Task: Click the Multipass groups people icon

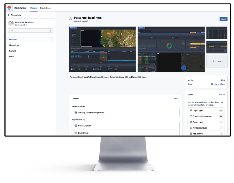Action: [x=191, y=128]
